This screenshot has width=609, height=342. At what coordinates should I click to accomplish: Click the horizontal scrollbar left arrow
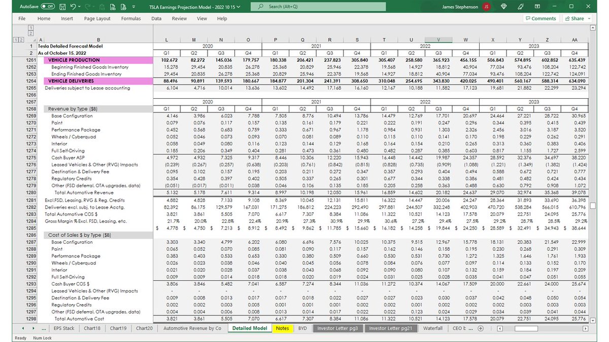tap(500, 328)
